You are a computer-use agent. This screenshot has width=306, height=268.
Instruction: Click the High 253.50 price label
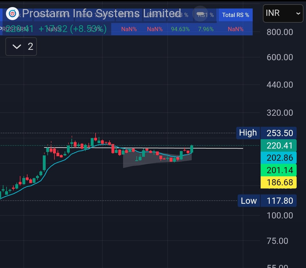click(266, 133)
